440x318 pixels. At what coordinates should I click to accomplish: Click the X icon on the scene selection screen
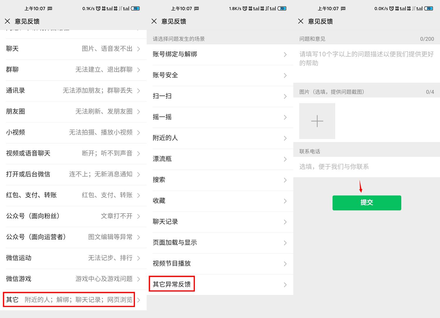point(154,21)
